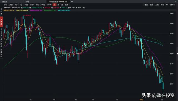
Task: Click the magenta MA(20) indicator label
Action: click(36, 10)
